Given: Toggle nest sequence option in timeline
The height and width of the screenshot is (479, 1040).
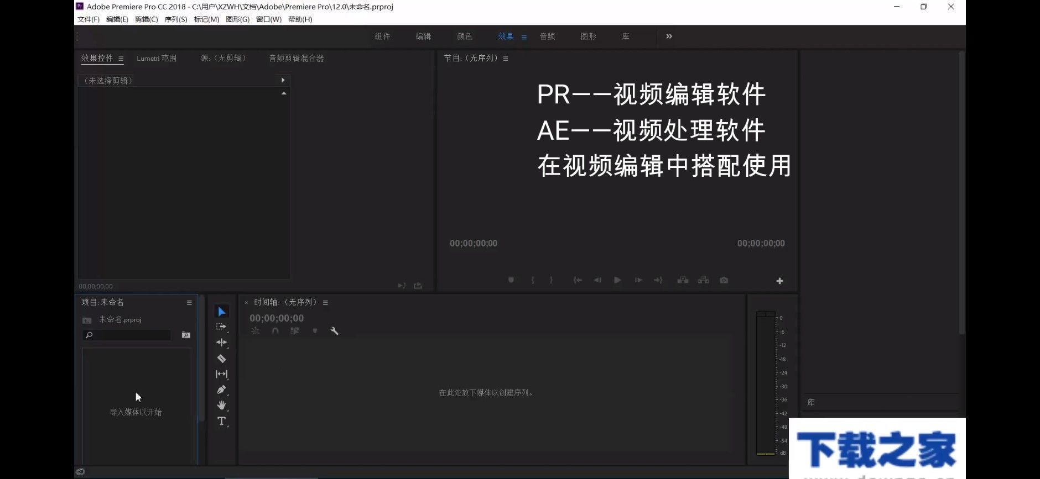Looking at the screenshot, I should [x=255, y=331].
